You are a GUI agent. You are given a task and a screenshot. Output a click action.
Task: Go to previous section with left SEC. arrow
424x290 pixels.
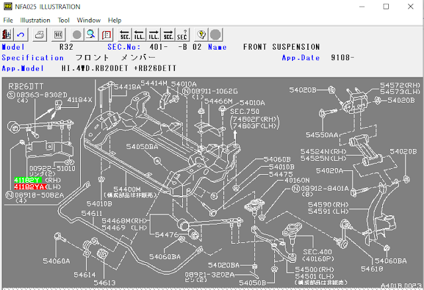[125, 35]
